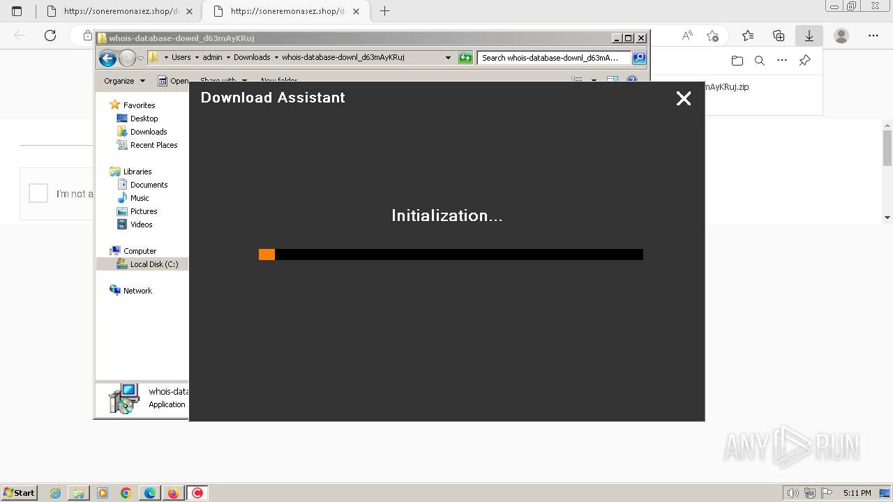Open address bar history dropdown arrow

tap(448, 58)
